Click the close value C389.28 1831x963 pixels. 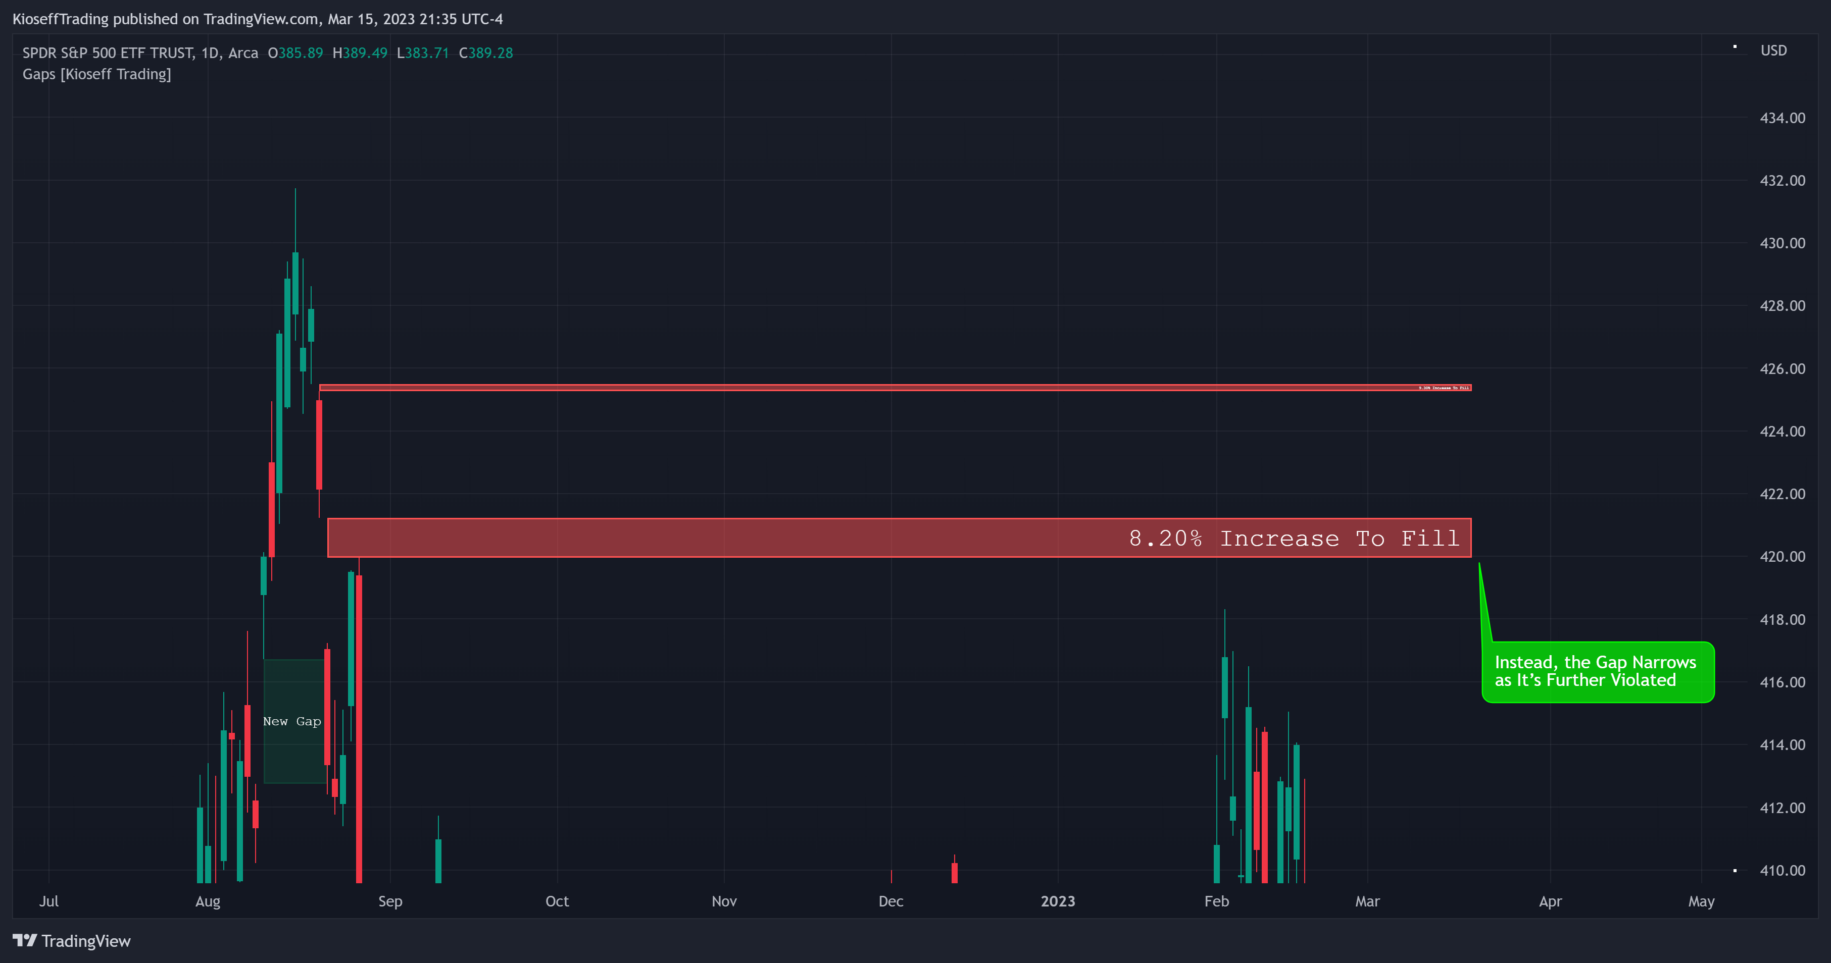coord(485,54)
